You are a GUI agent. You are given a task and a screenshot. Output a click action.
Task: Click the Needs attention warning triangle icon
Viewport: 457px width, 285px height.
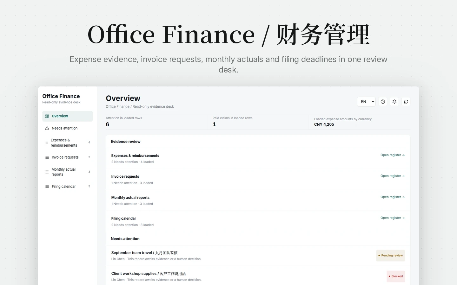[x=47, y=128]
